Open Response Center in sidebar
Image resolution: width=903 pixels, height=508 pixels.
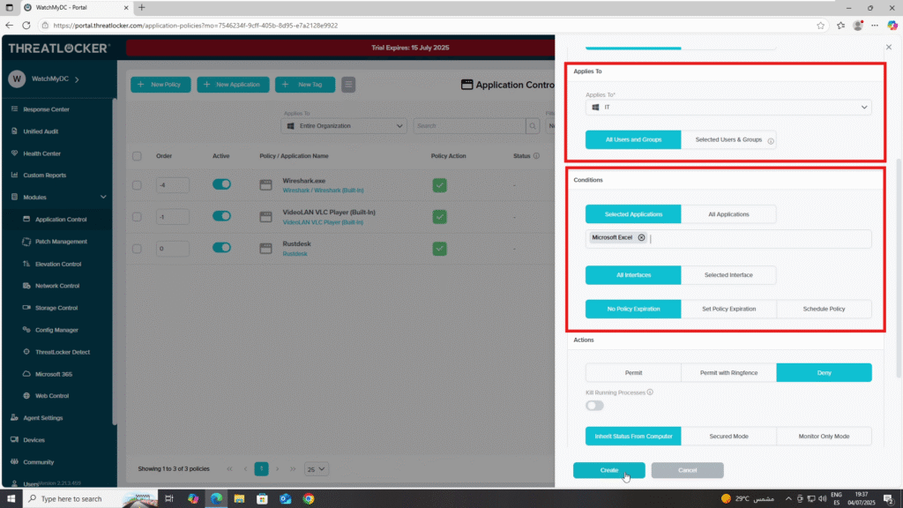click(46, 109)
